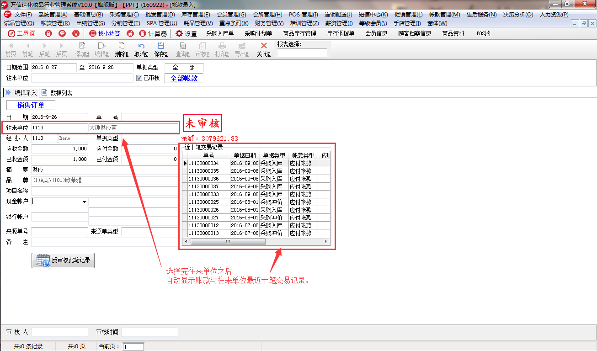Click the date range end field 2016-9-26

click(x=110, y=68)
